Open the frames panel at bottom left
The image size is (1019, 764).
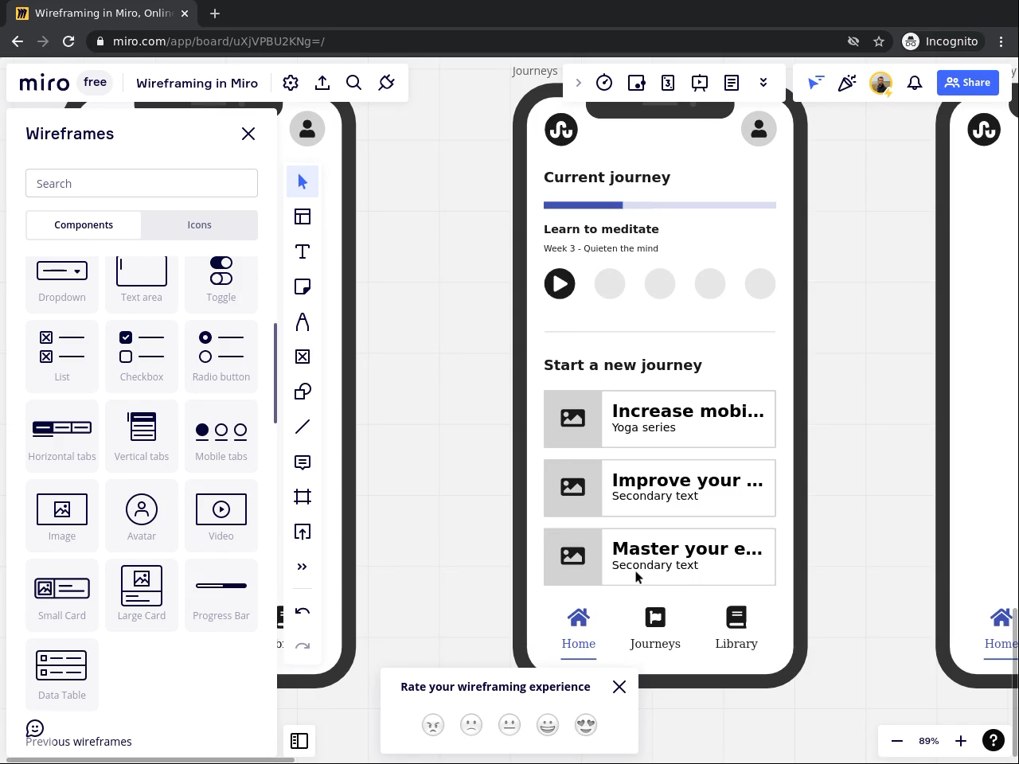tap(299, 741)
